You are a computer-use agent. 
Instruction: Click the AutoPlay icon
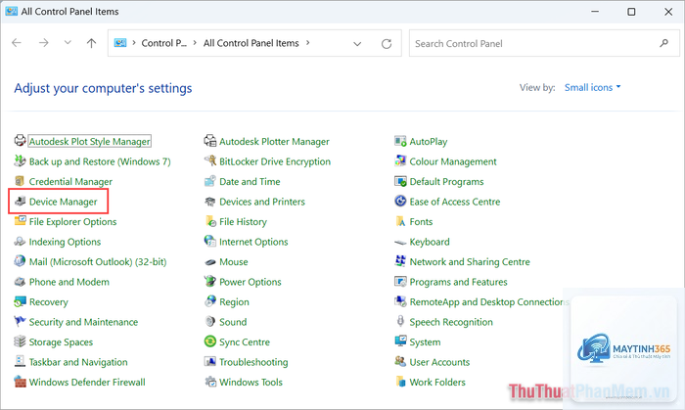400,141
